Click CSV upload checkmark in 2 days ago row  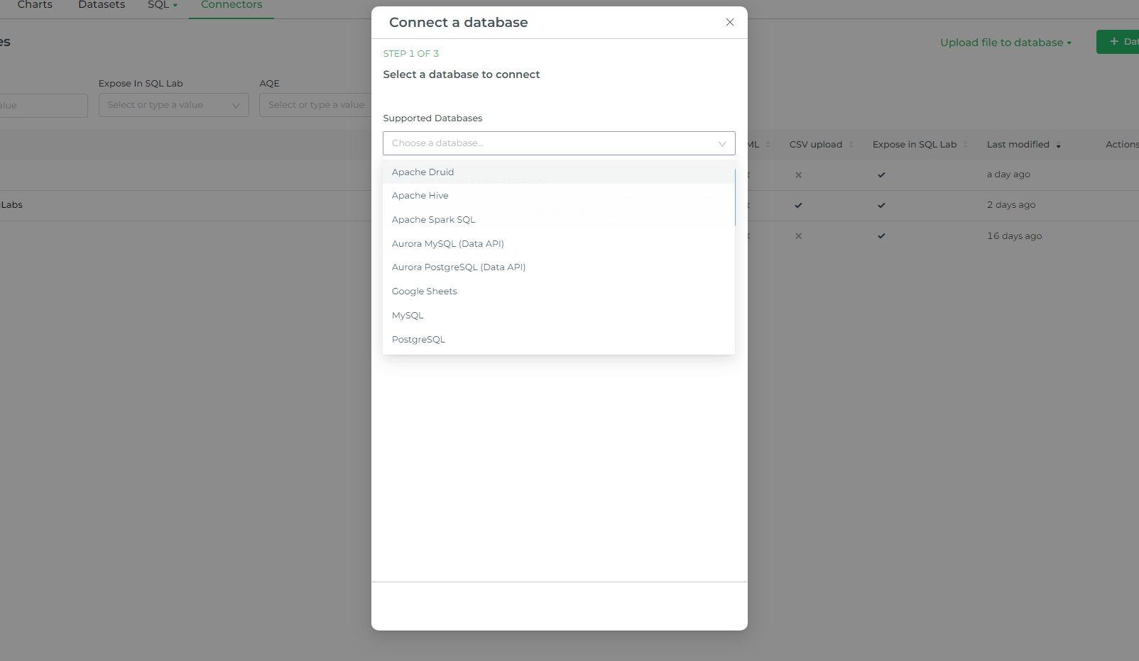coord(799,206)
